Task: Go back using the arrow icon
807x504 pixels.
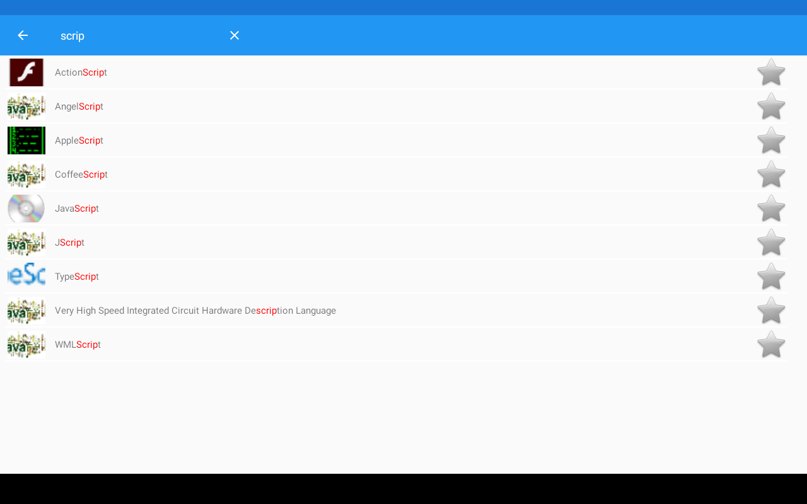Action: coord(23,35)
